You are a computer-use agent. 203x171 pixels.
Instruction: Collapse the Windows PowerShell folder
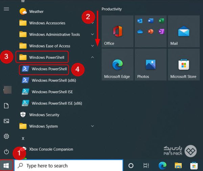point(46,58)
